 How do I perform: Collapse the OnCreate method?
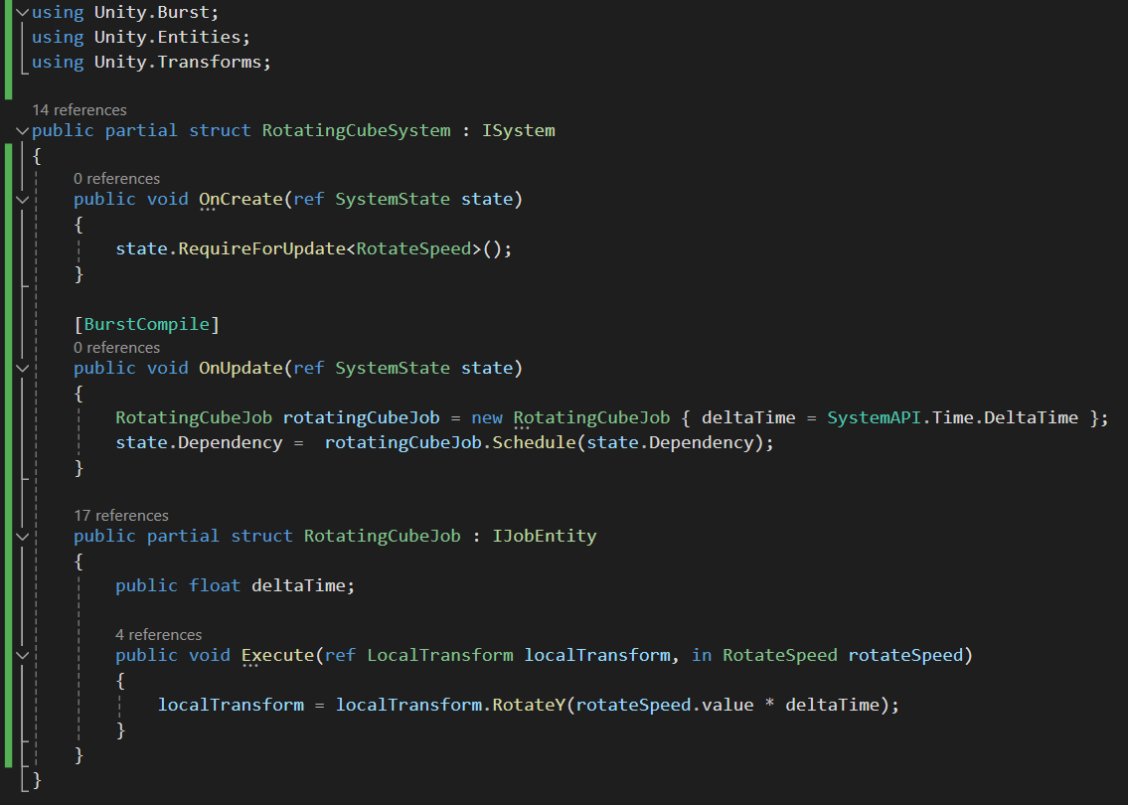coord(22,200)
